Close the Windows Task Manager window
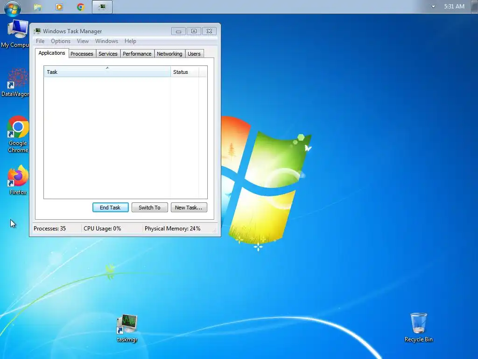The image size is (478, 359). 209,31
